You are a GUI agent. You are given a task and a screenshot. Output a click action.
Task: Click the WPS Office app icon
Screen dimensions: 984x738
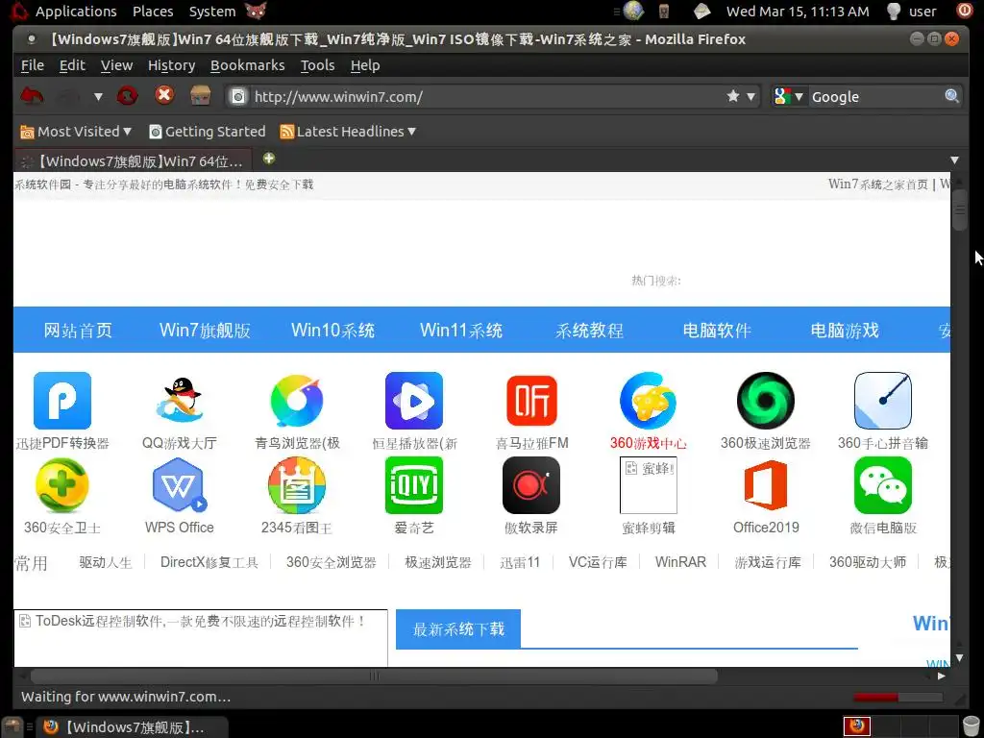[180, 485]
